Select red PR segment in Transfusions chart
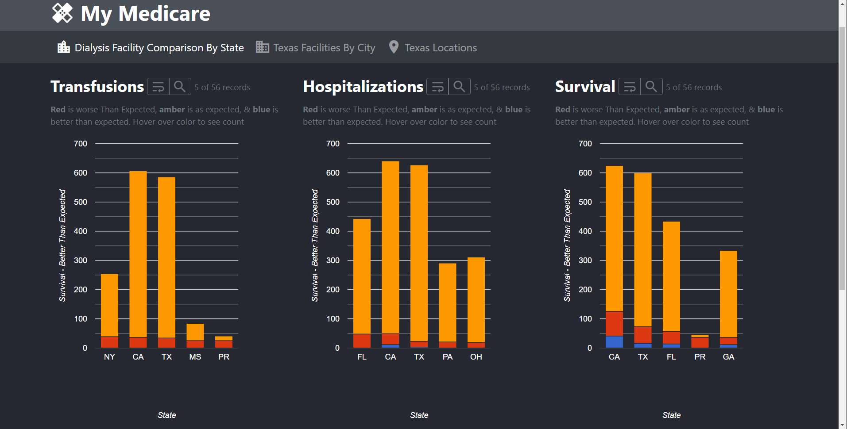 coord(224,344)
